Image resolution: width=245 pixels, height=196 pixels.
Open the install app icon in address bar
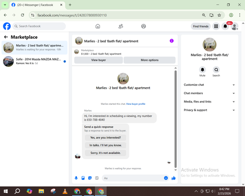(x=212, y=15)
